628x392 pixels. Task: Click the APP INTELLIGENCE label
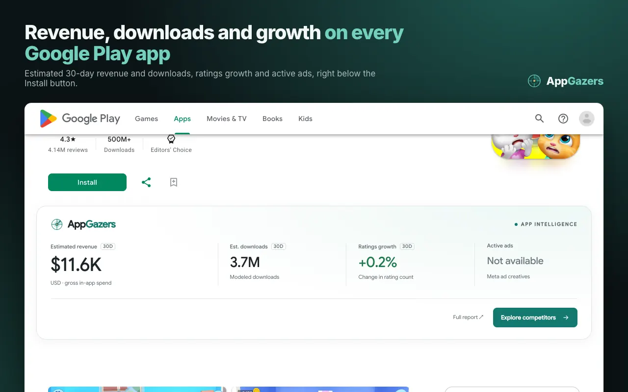point(546,224)
